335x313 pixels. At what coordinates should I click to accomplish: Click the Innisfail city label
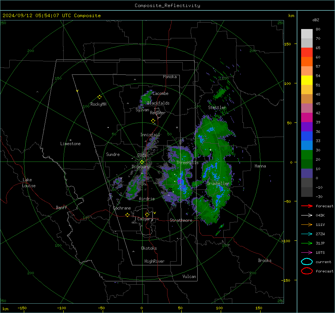[150, 135]
